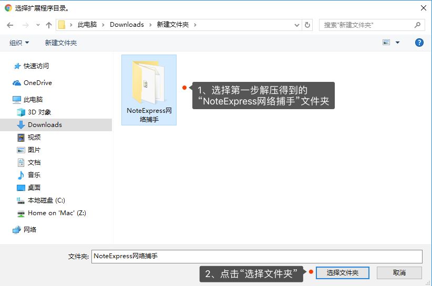Expand chevron after 此电脑 in breadcrumb
Viewport: 432px width, 286px height.
103,25
